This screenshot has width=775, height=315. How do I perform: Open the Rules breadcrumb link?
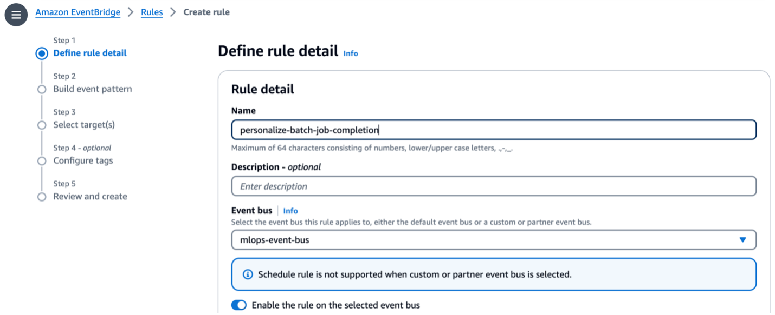tap(152, 12)
